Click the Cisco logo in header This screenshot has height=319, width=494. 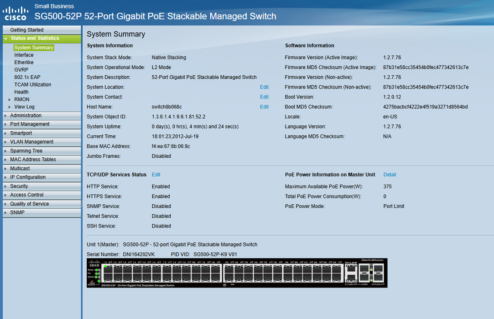coord(15,14)
